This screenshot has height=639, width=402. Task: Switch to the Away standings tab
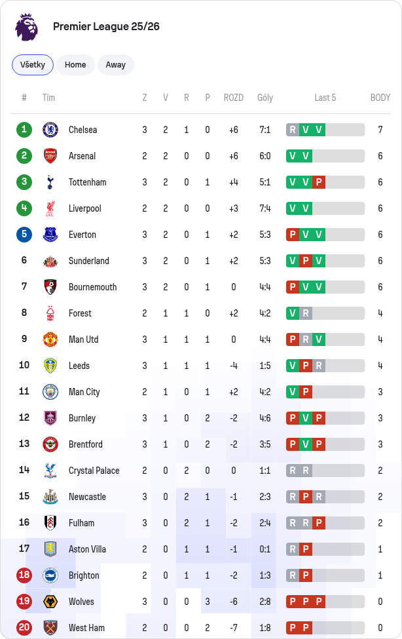pos(116,65)
